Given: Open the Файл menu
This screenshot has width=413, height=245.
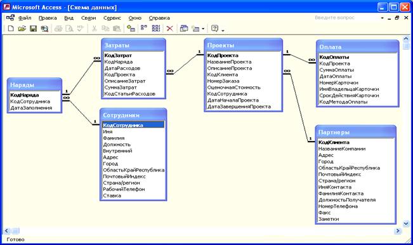Looking at the screenshot, I should pyautogui.click(x=25, y=18).
